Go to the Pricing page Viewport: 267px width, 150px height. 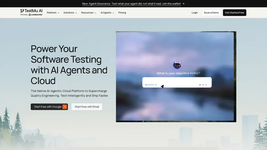122,13
